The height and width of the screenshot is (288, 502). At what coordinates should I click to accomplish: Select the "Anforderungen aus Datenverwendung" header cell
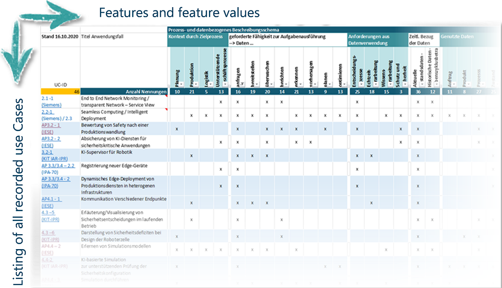(x=378, y=40)
